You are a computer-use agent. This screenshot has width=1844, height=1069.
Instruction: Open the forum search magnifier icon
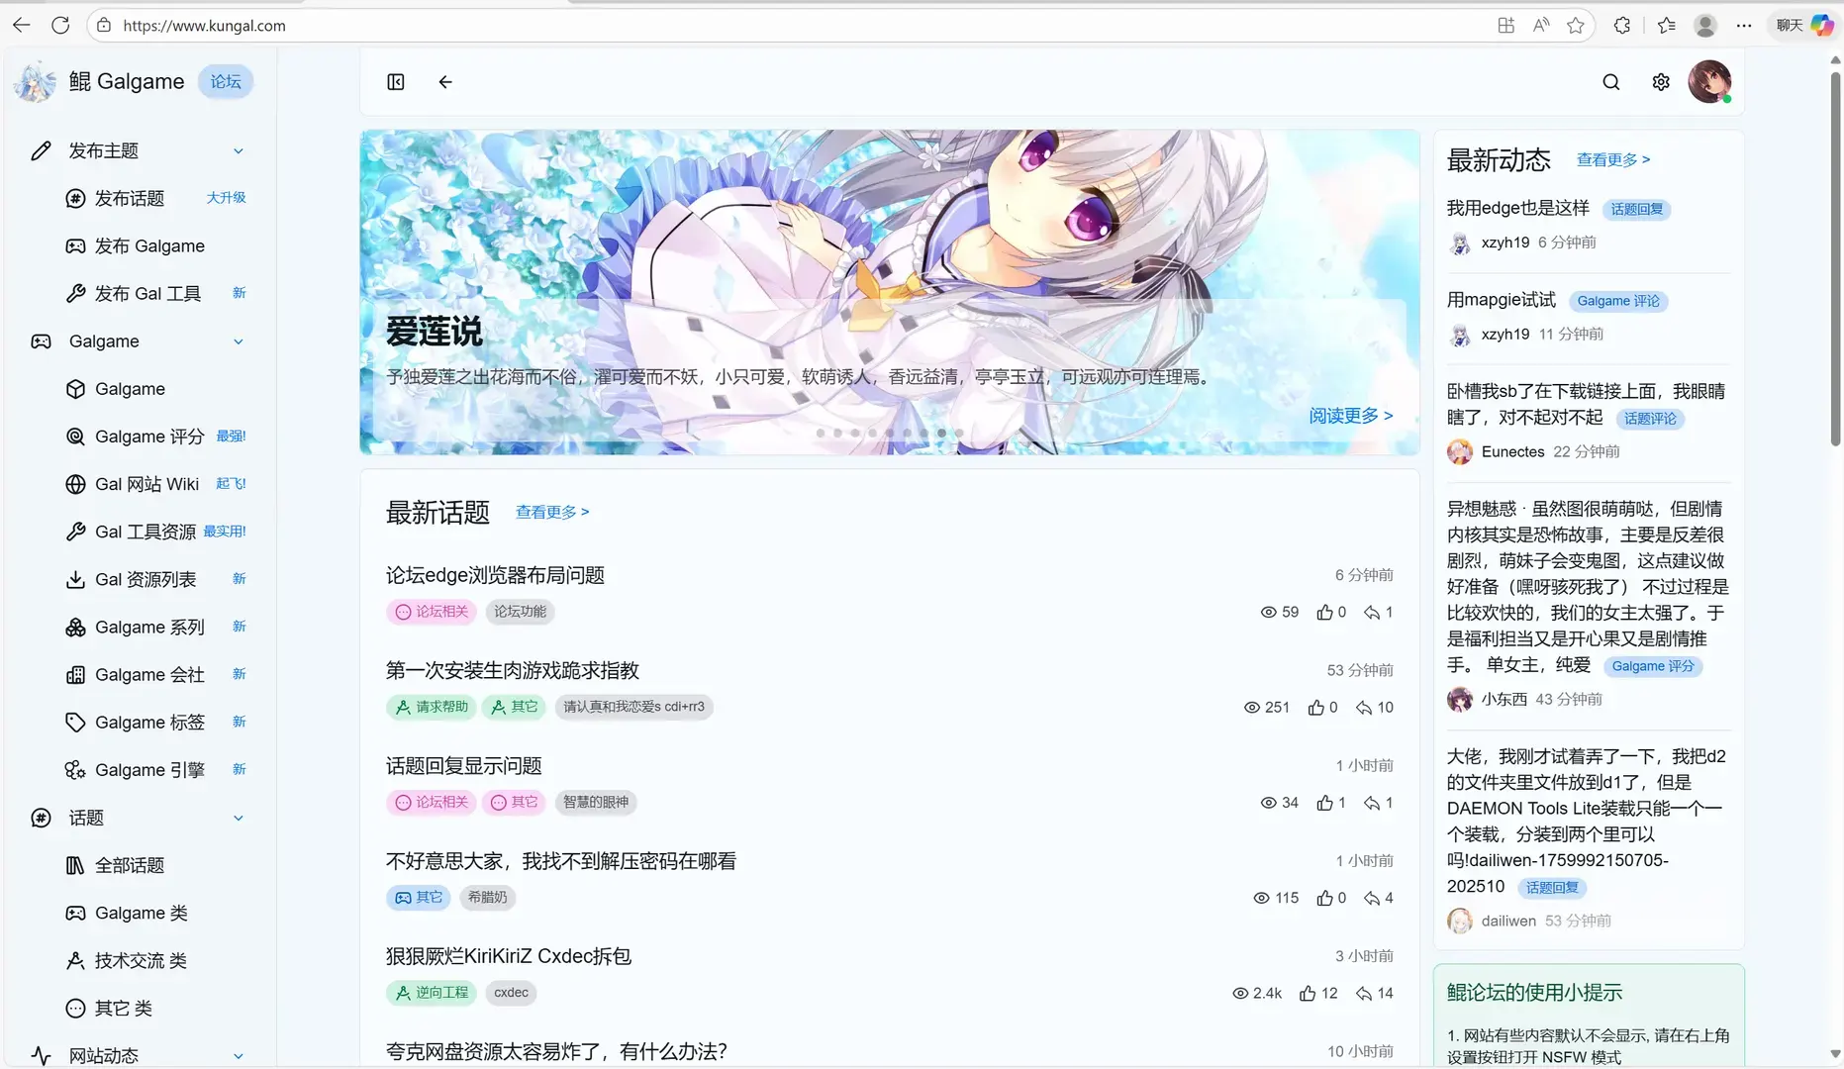click(1611, 82)
